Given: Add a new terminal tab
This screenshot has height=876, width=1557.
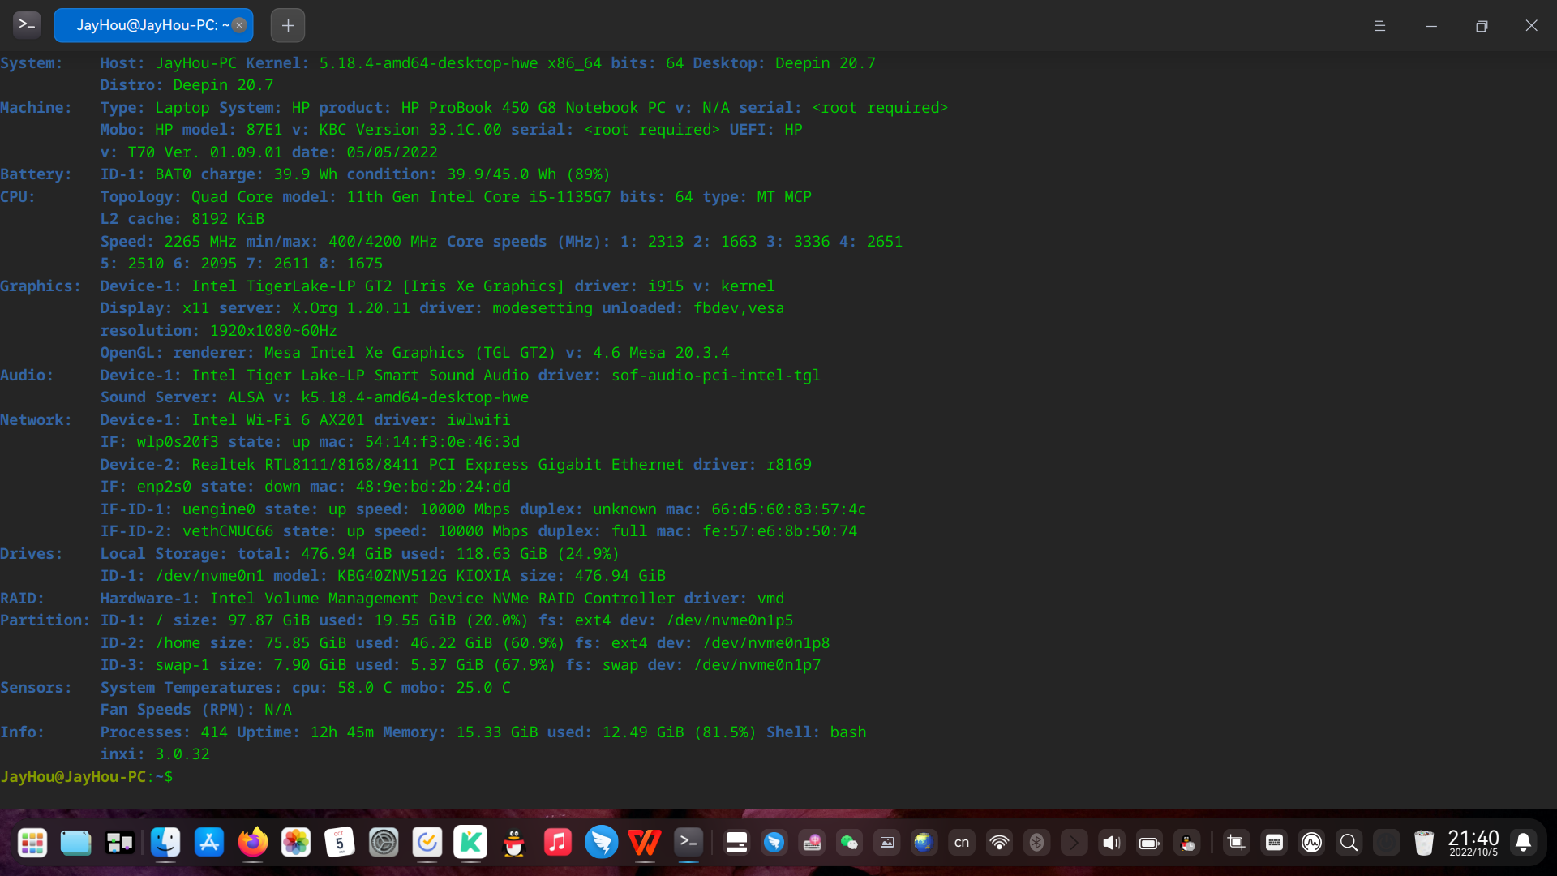Looking at the screenshot, I should pyautogui.click(x=288, y=25).
